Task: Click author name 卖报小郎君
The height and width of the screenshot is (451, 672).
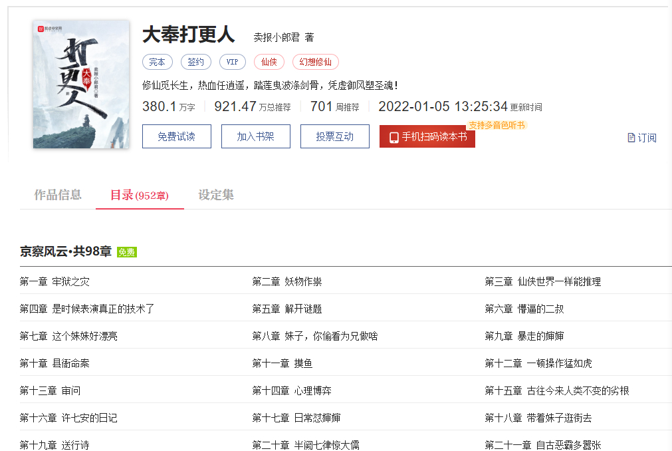Action: click(277, 37)
